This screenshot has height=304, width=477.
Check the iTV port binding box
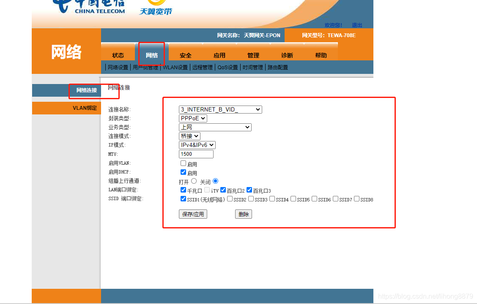pos(206,190)
